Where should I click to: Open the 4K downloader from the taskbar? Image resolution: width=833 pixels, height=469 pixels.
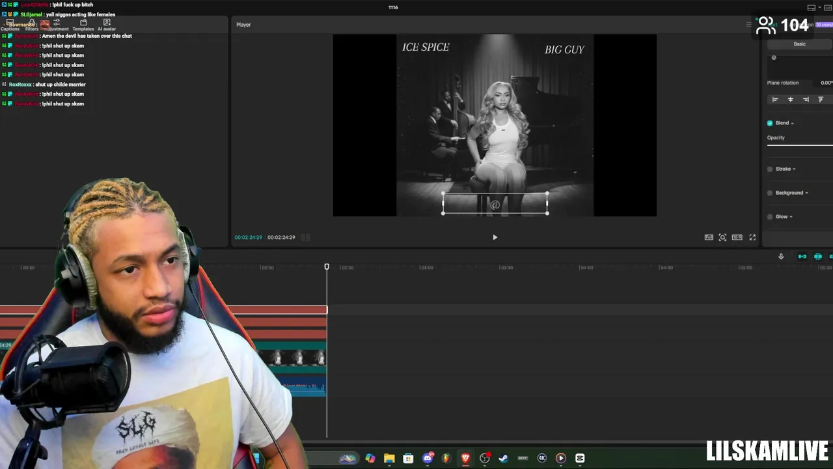[x=541, y=459]
